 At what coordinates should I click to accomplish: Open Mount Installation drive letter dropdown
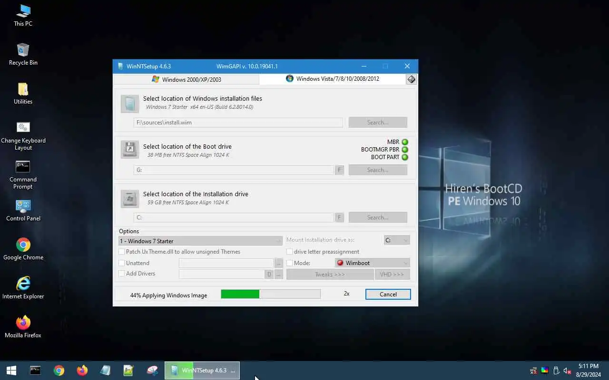397,240
